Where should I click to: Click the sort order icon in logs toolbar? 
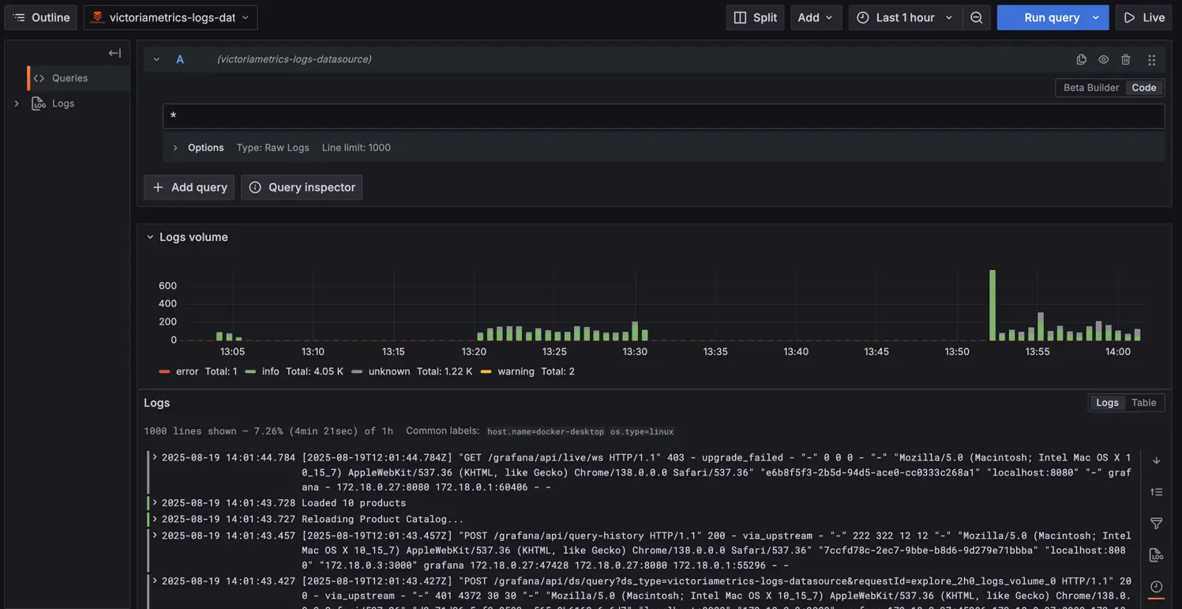pyautogui.click(x=1156, y=492)
